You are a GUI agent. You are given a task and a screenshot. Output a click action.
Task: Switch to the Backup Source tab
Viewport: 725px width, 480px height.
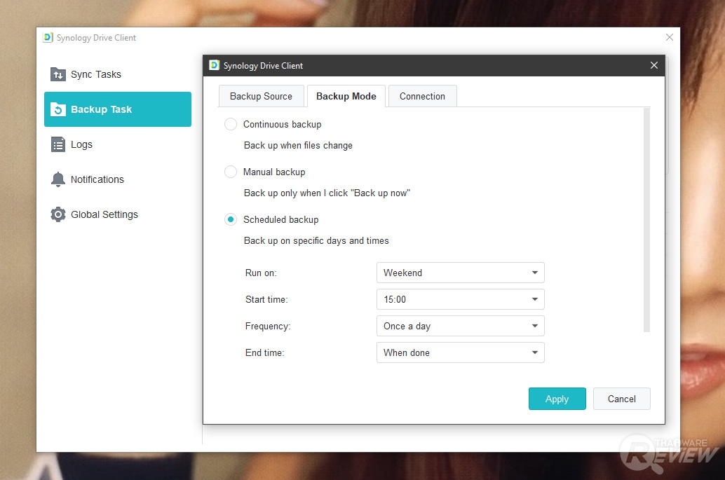(x=261, y=96)
